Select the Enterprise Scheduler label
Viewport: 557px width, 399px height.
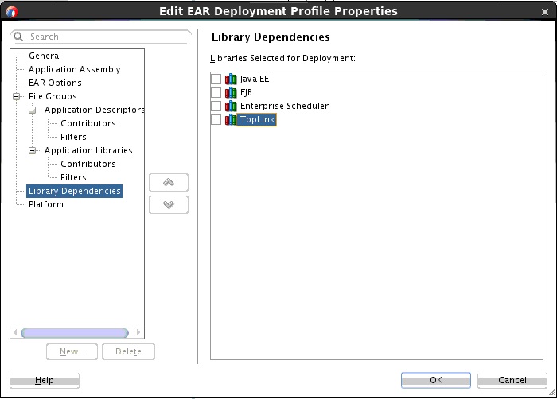pyautogui.click(x=284, y=106)
